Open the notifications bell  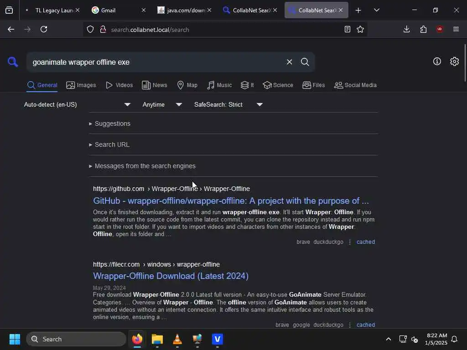tap(454, 339)
